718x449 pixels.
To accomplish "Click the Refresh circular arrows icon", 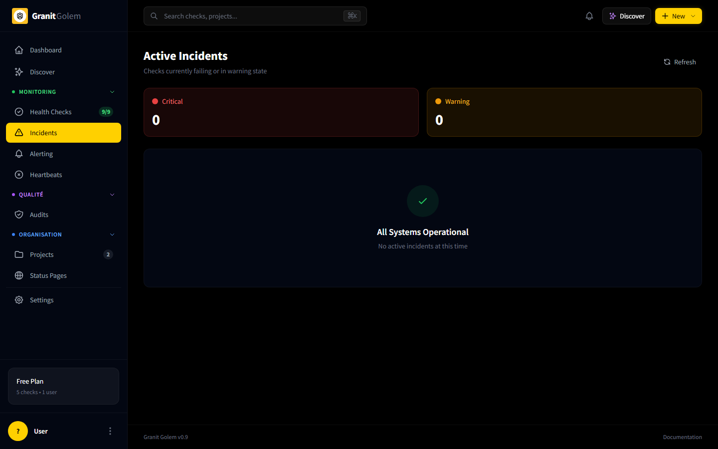I will (x=667, y=62).
